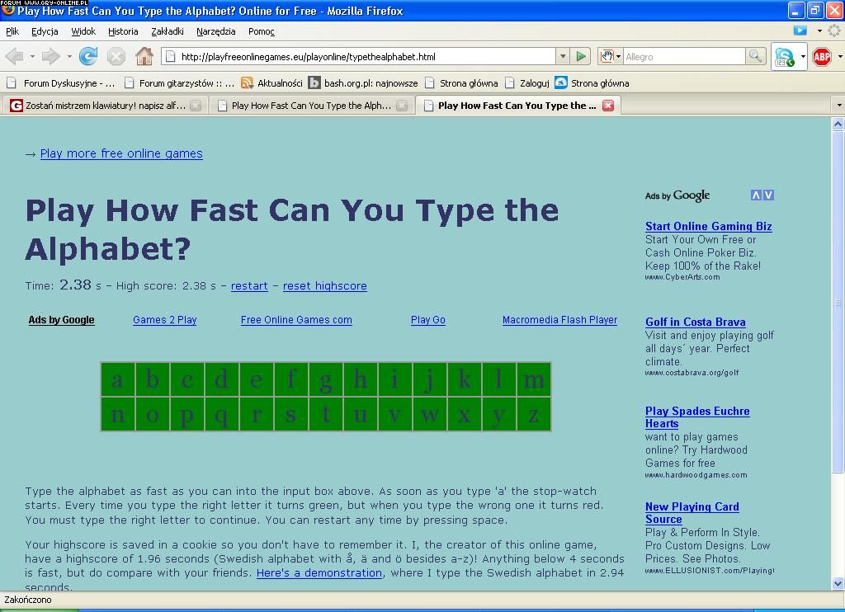Viewport: 845px width, 612px height.
Task: Open the Zakładki menu
Action: click(167, 31)
